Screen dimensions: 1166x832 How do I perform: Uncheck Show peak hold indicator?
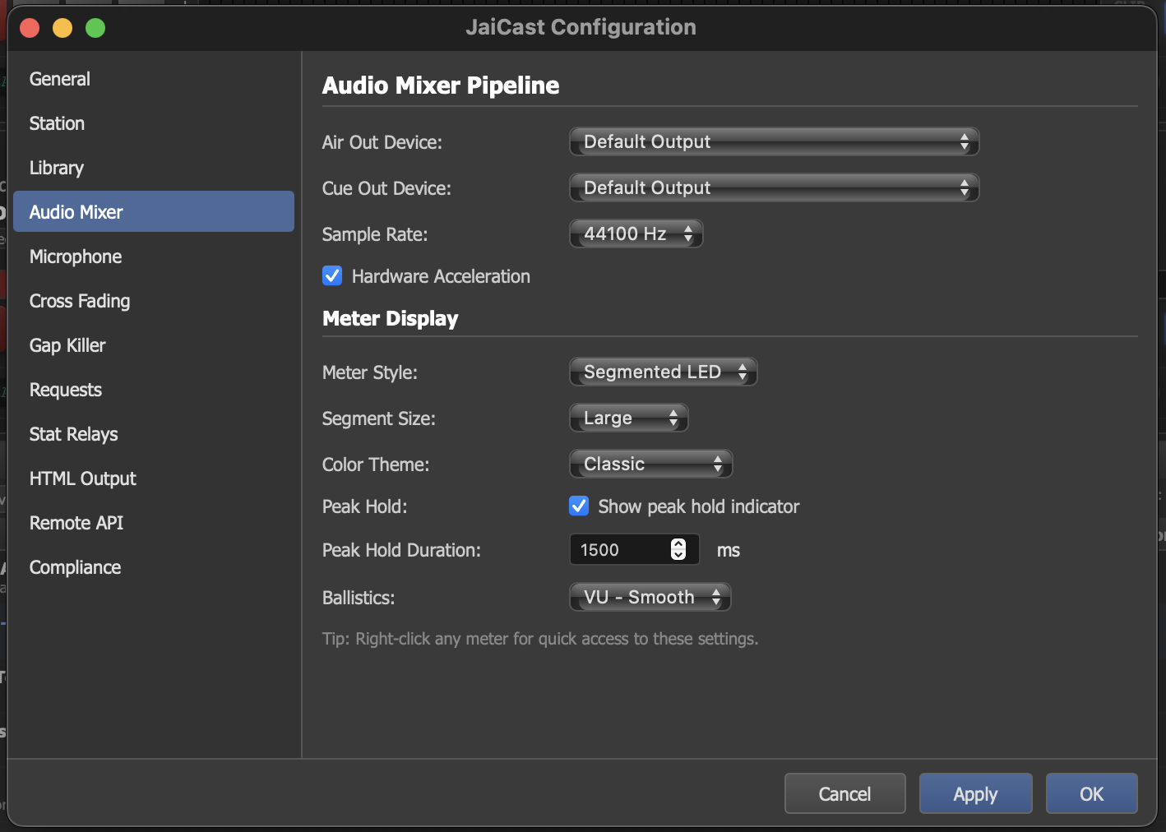click(x=579, y=506)
